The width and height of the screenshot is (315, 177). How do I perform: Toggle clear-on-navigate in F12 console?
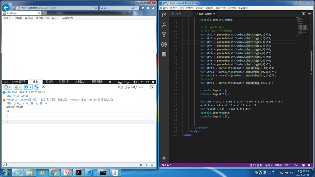pos(37,87)
